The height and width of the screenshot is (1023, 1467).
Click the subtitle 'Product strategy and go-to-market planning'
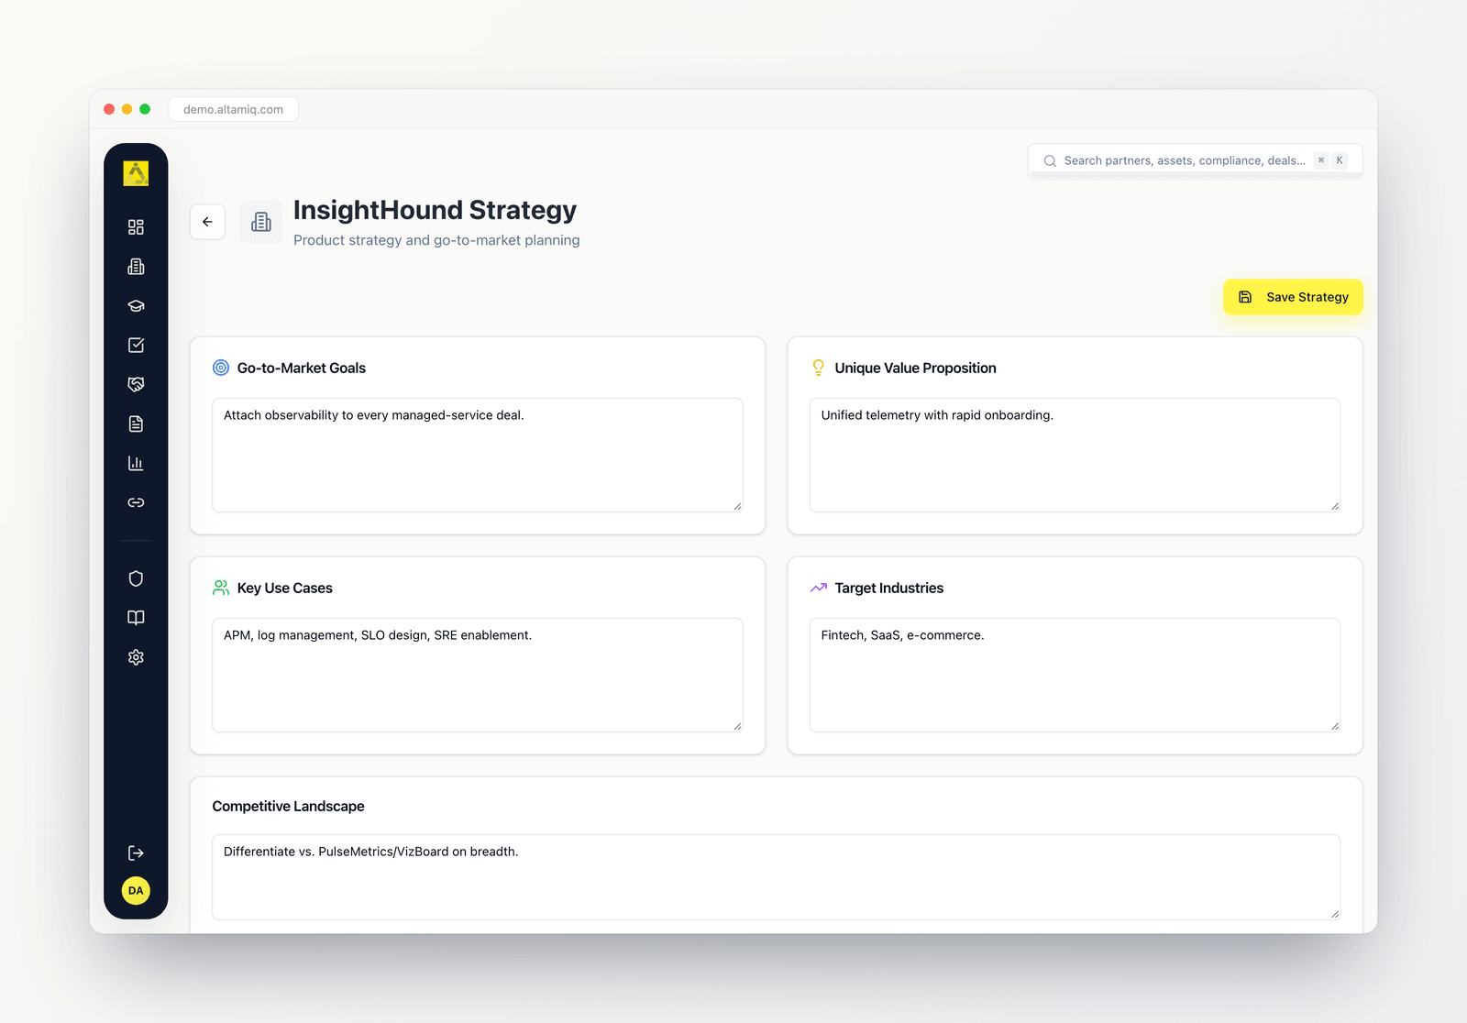click(436, 240)
